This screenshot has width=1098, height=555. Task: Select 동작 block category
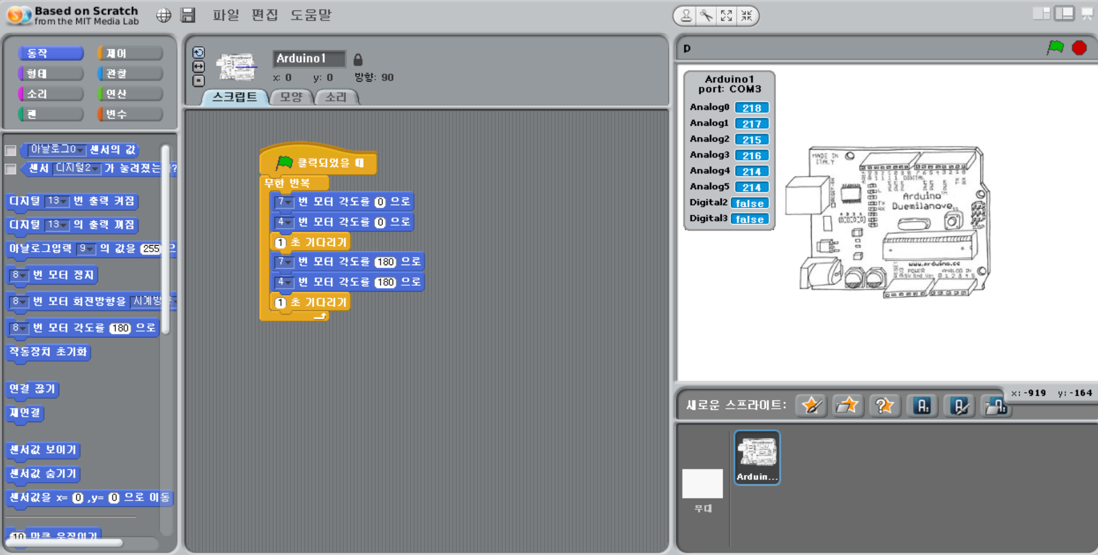51,54
